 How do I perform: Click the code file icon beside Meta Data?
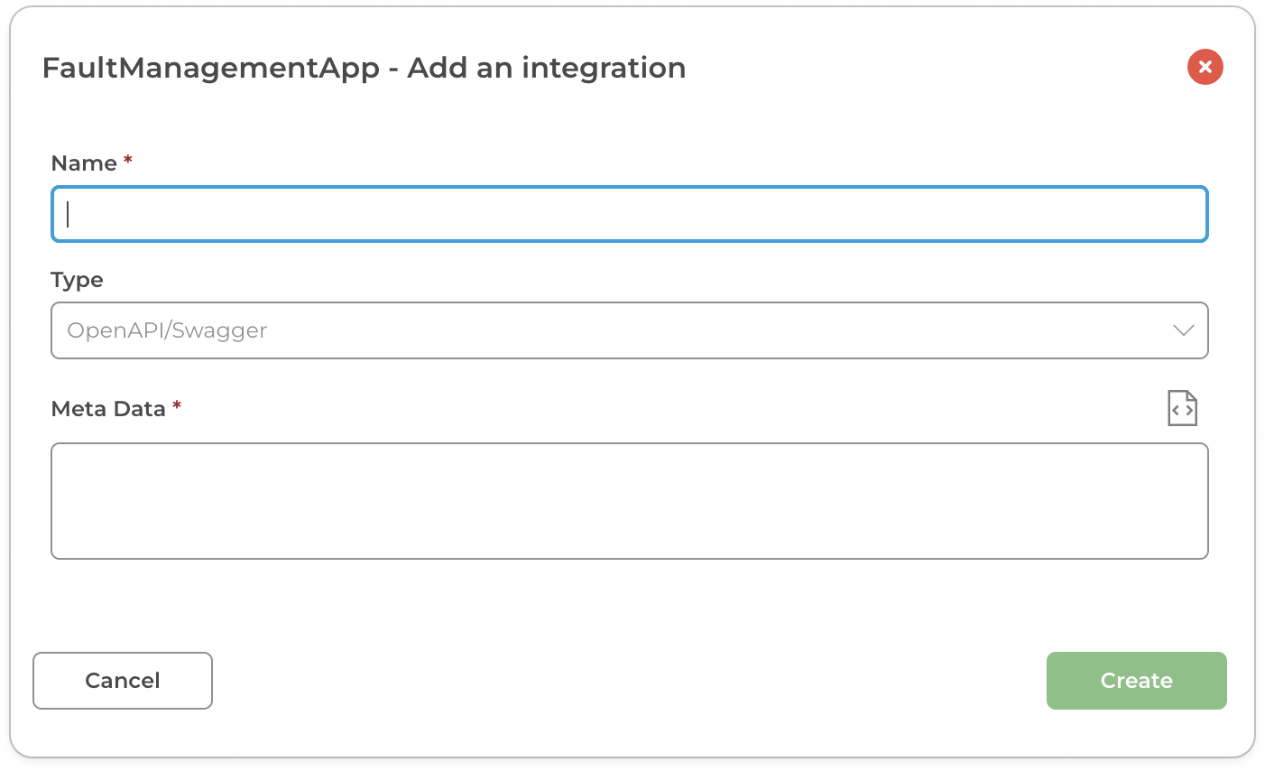[1182, 408]
